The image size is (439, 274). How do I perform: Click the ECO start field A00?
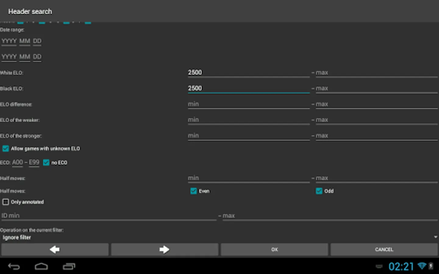(17, 163)
